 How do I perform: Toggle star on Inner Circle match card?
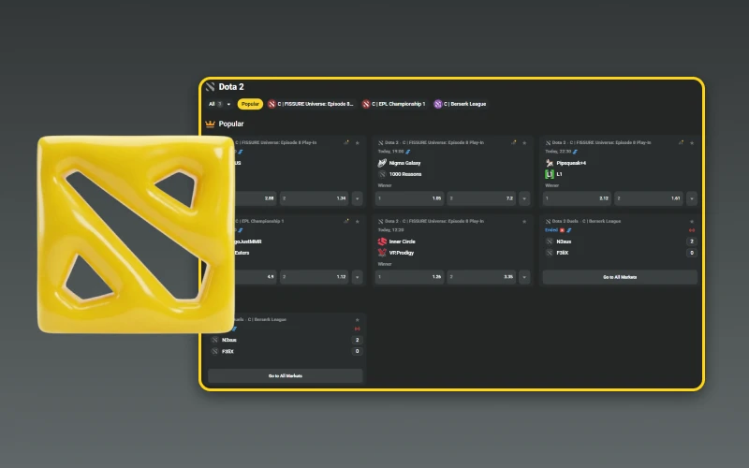click(524, 221)
